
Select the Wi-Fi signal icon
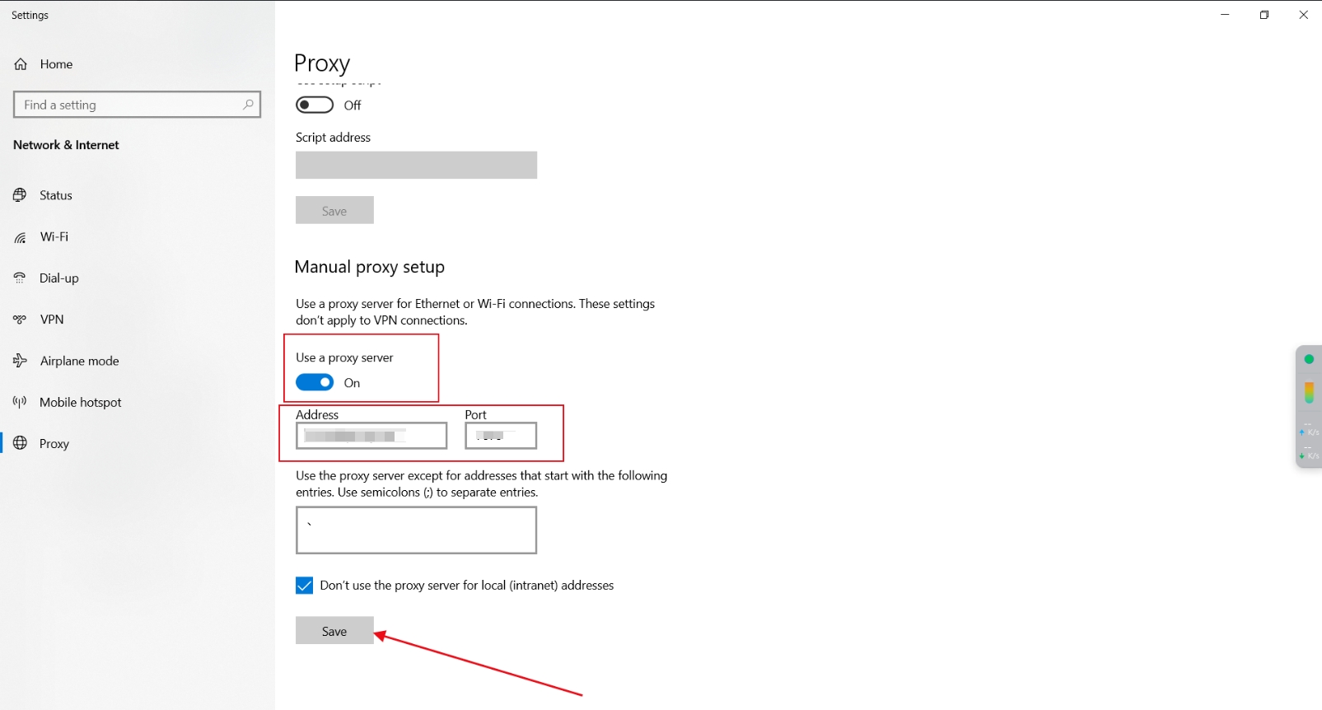(20, 237)
